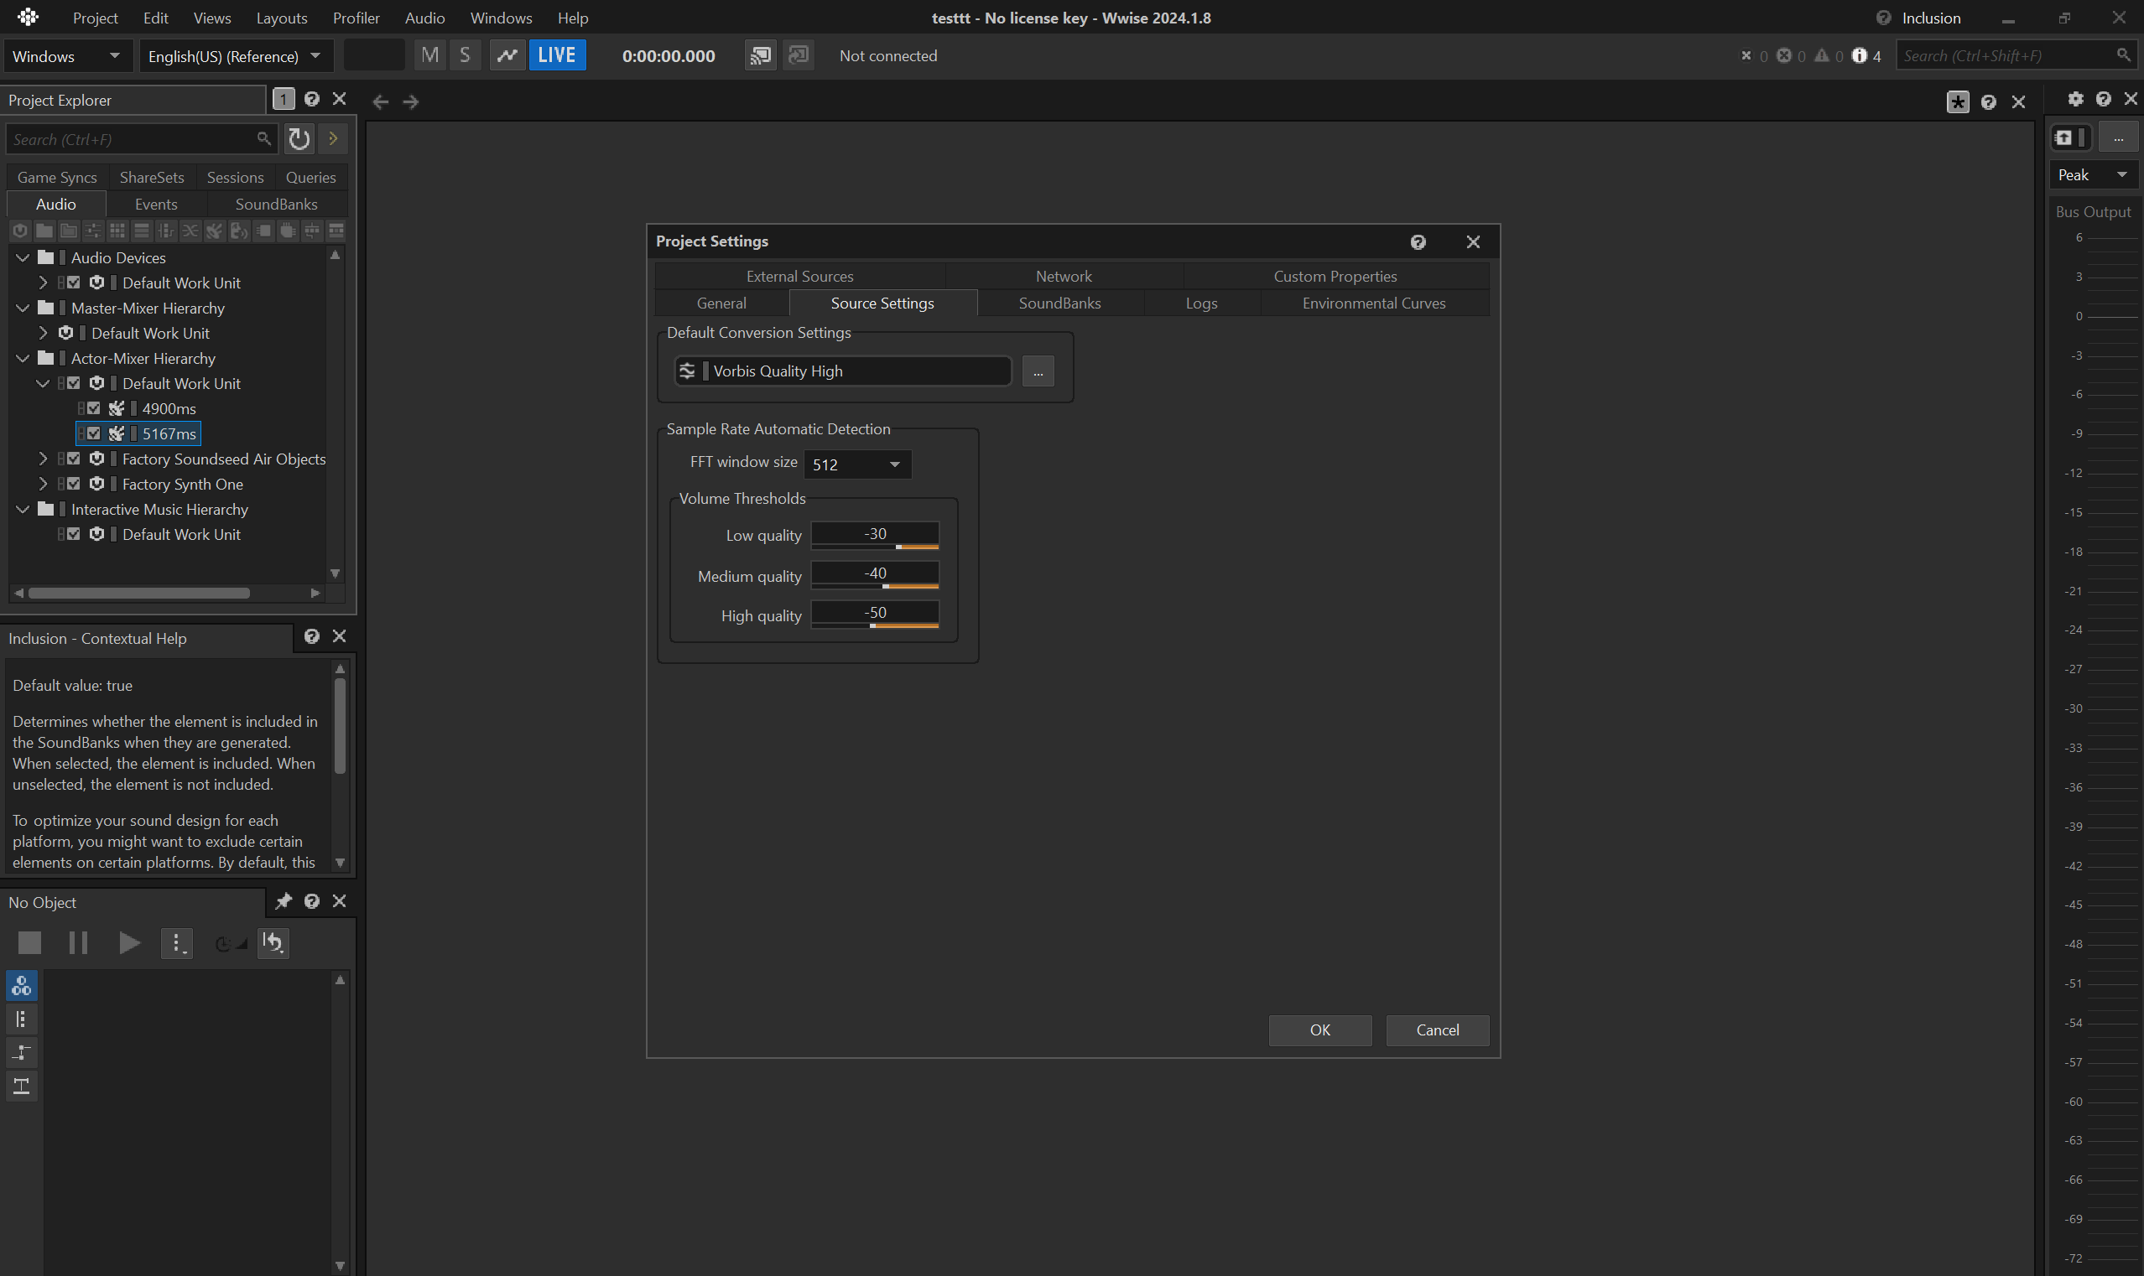Click the Reset All icon in transport

pos(273,942)
